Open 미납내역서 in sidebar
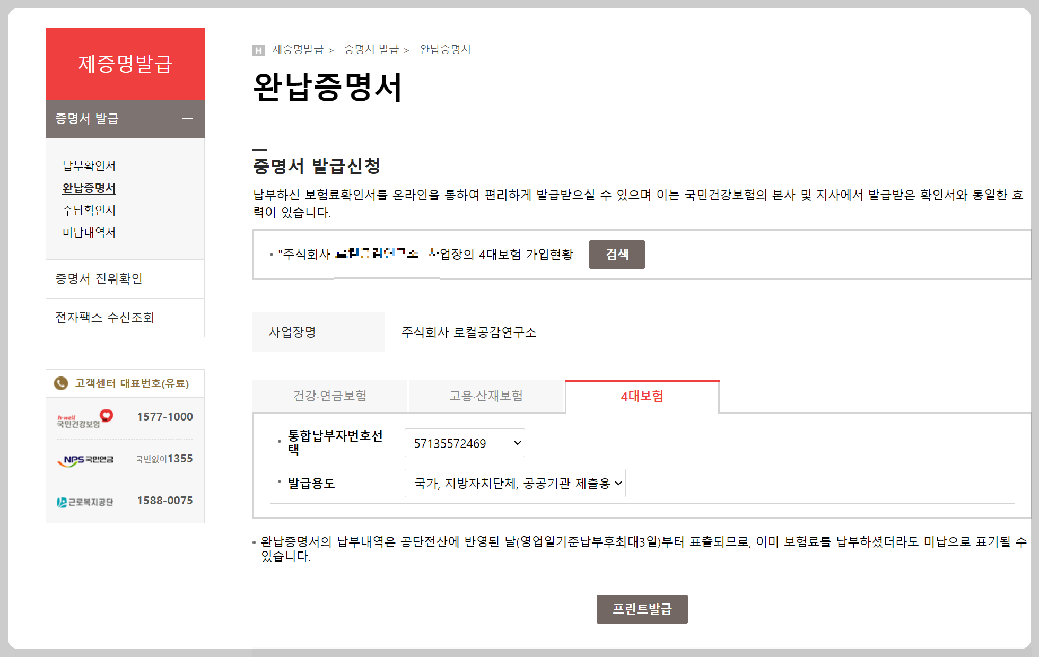Viewport: 1039px width, 657px height. pyautogui.click(x=89, y=233)
